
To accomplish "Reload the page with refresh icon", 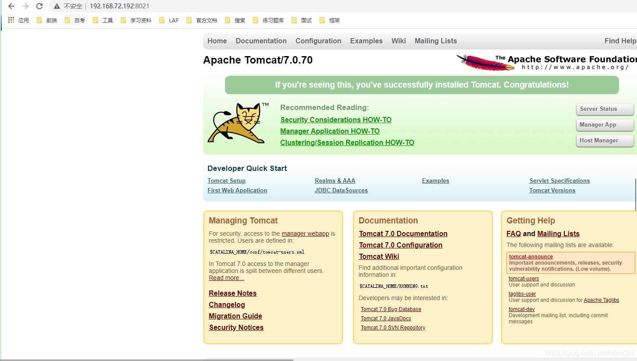I will click(x=39, y=6).
